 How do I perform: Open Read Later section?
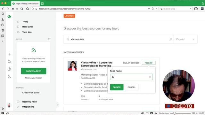point(28,27)
